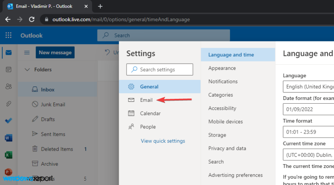Image resolution: width=334 pixels, height=185 pixels.
Task: Click the Calendar icon in Settings list
Action: (x=131, y=113)
